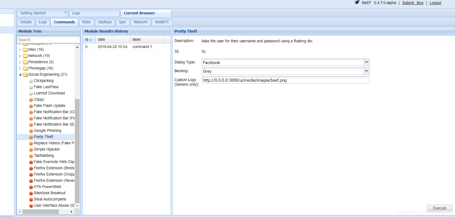This screenshot has height=217, width=455.
Task: Select the Steal Autocomplete module
Action: (50, 199)
